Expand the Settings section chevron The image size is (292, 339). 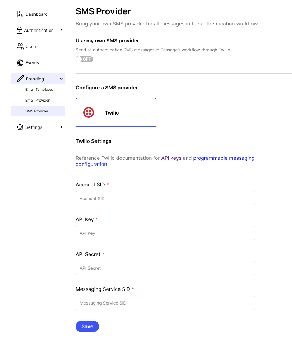tap(61, 127)
